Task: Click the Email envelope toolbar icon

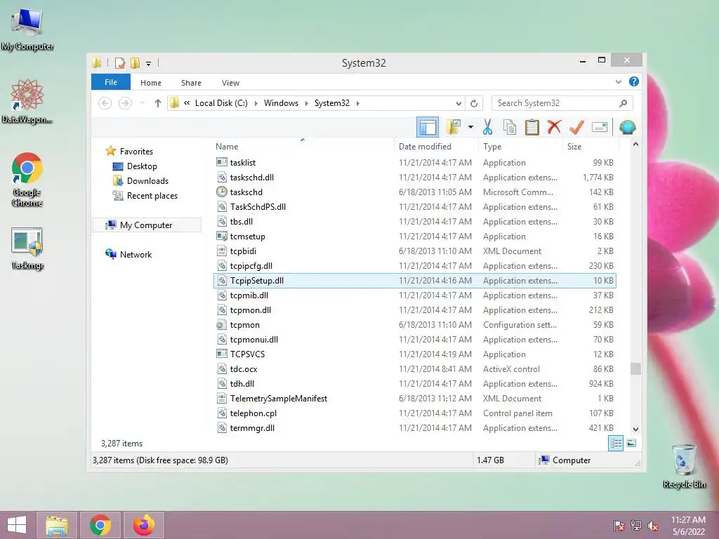Action: pos(600,127)
